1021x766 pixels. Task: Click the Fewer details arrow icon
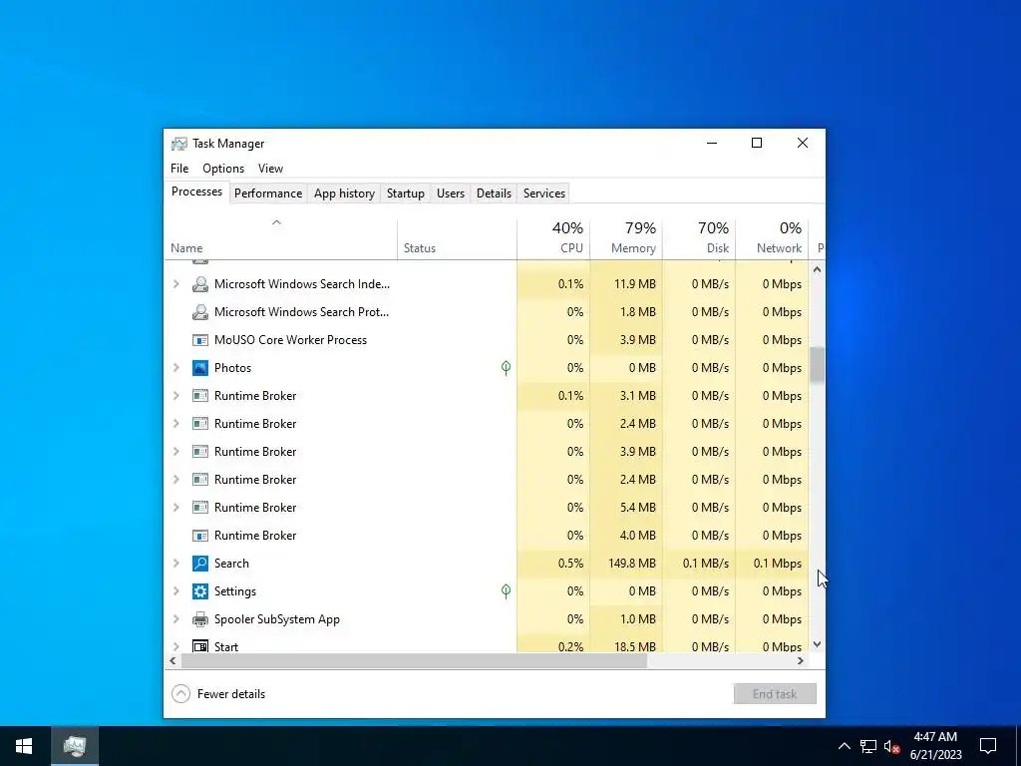180,694
